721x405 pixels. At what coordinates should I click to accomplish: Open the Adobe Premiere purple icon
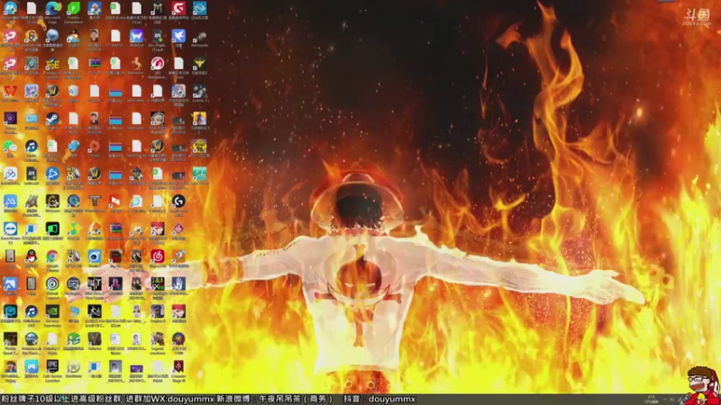pyautogui.click(x=10, y=119)
